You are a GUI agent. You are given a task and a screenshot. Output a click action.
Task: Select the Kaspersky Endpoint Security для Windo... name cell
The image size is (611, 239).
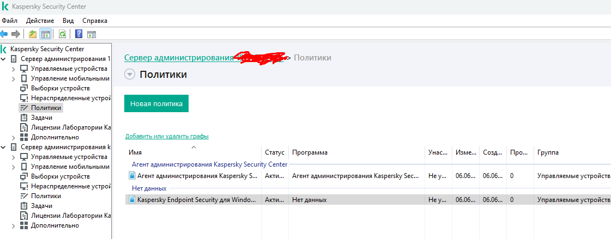point(197,200)
